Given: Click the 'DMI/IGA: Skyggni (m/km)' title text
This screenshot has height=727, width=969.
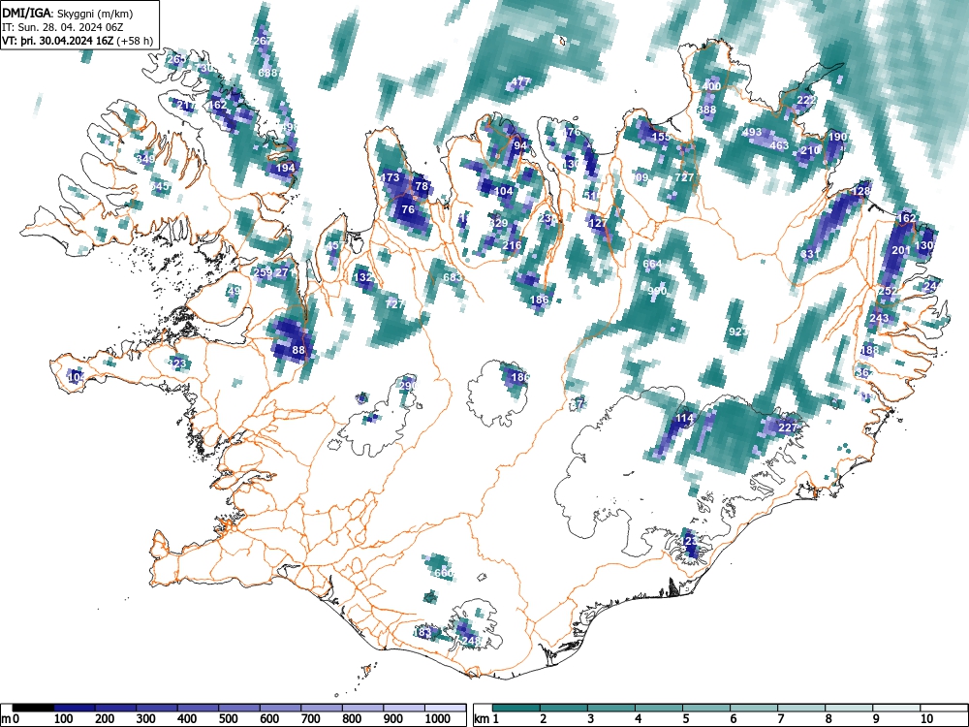Looking at the screenshot, I should click(x=68, y=13).
